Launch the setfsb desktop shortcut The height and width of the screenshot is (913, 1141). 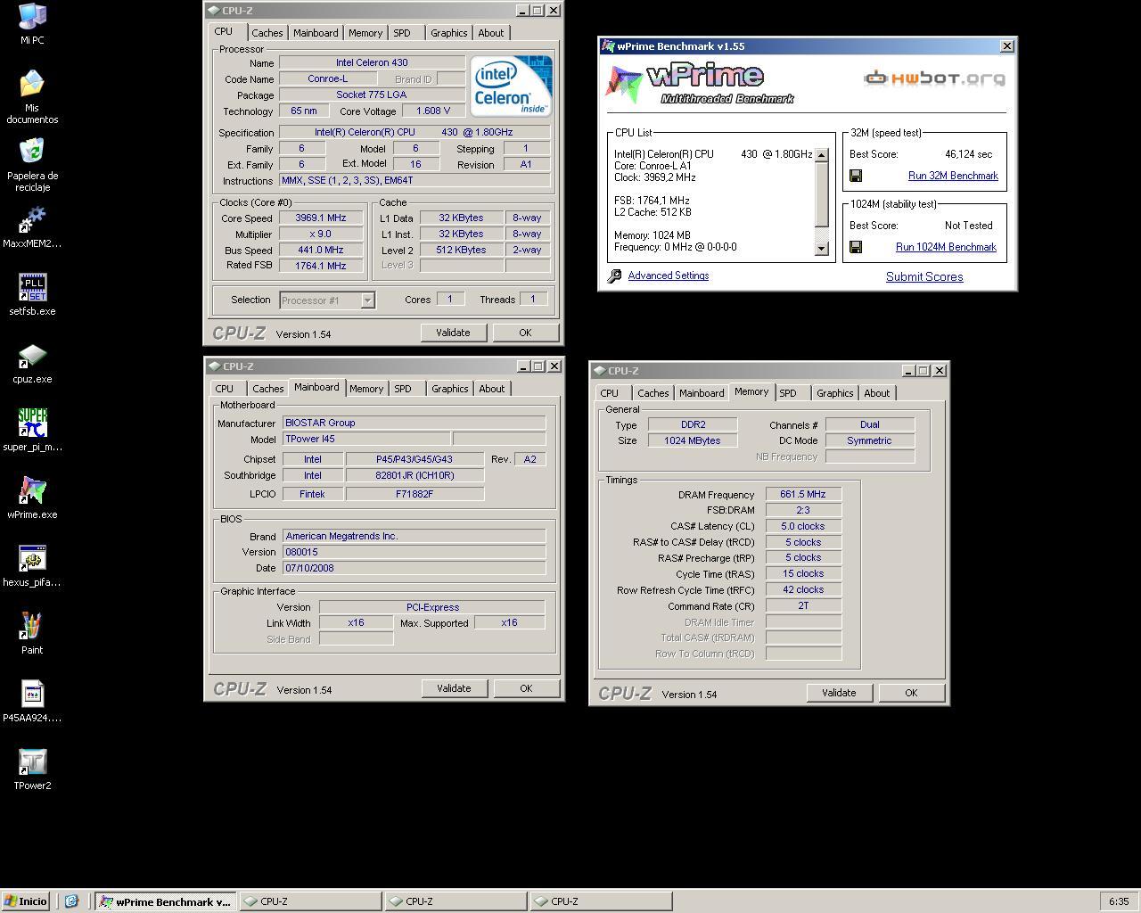tap(32, 295)
